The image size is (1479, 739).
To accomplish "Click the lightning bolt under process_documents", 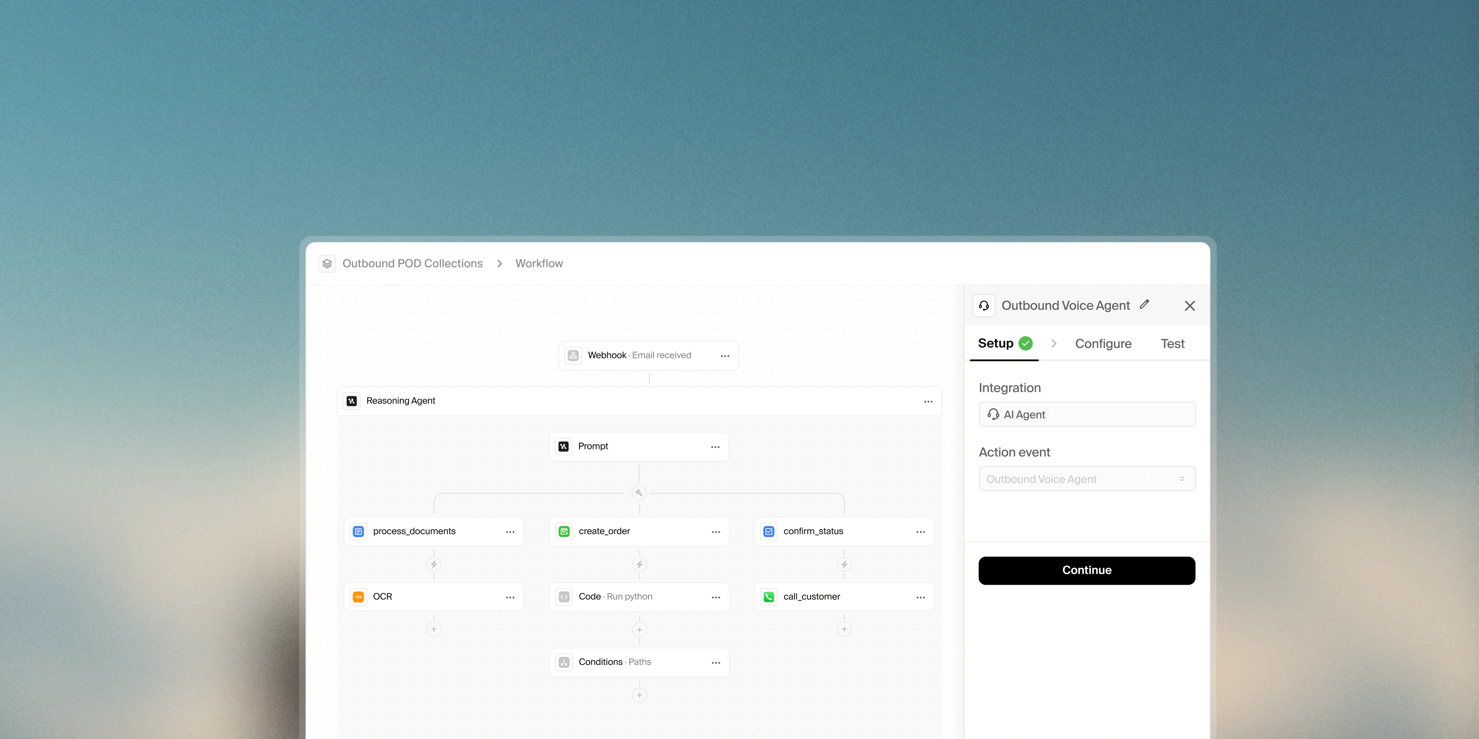I will [434, 564].
